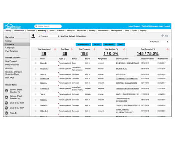This screenshot has width=175, height=147.
Task: Open the Total Unassigned red help icon
Action: click(x=55, y=49)
